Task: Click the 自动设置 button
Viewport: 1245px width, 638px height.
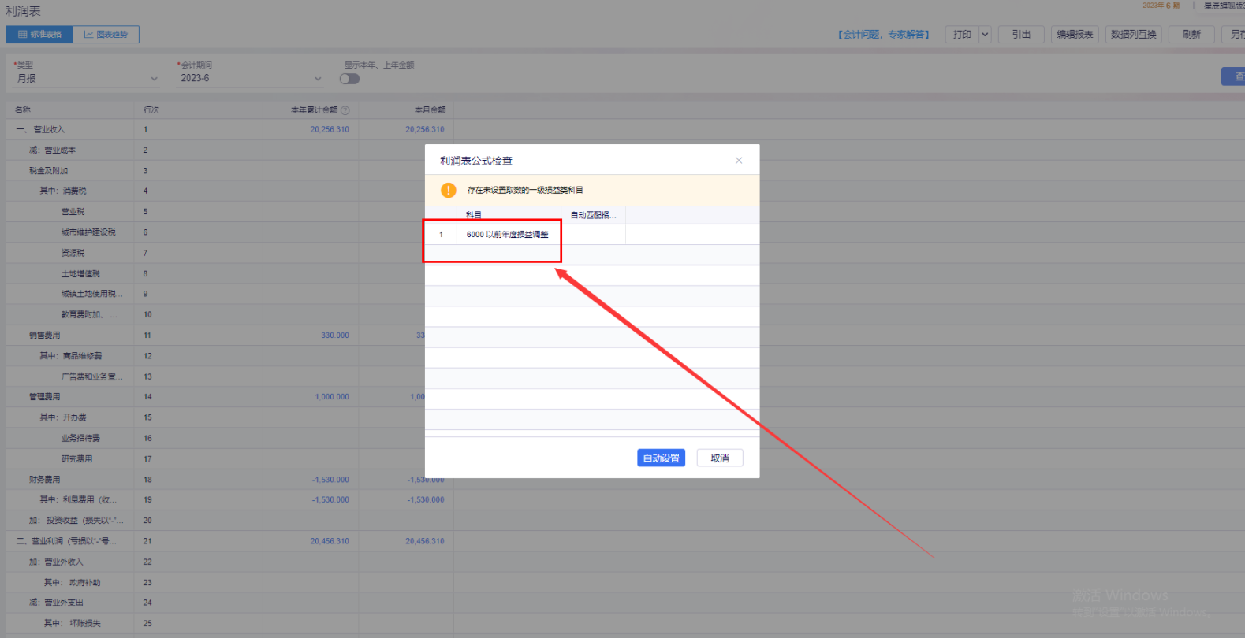Action: point(661,458)
